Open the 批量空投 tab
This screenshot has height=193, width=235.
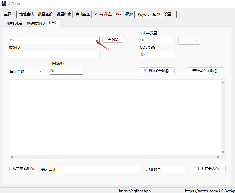(x=45, y=14)
